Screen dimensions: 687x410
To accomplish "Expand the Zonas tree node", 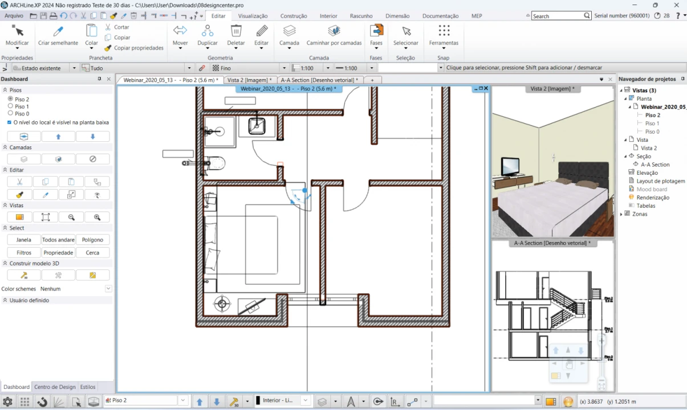I will coord(621,214).
